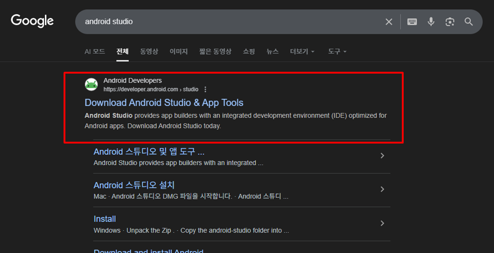Click the Google logo
This screenshot has height=253, width=494.
tap(32, 21)
